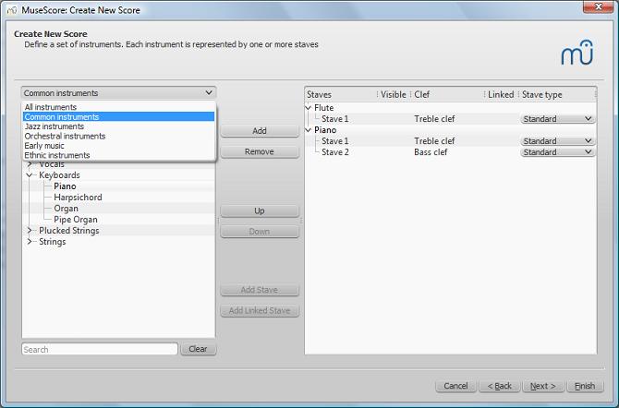Collapse the Piano staves entry
This screenshot has width=619, height=408.
tap(309, 130)
